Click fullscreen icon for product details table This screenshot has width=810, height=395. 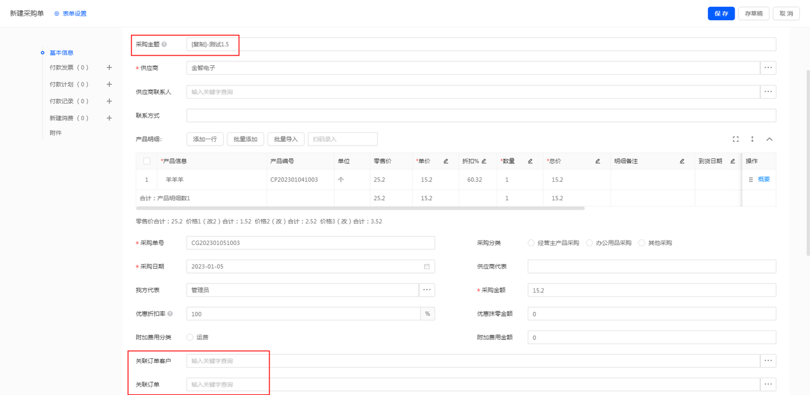pos(735,139)
